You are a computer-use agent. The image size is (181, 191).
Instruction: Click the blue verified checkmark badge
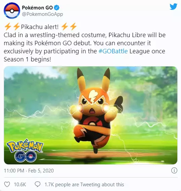pyautogui.click(x=57, y=8)
